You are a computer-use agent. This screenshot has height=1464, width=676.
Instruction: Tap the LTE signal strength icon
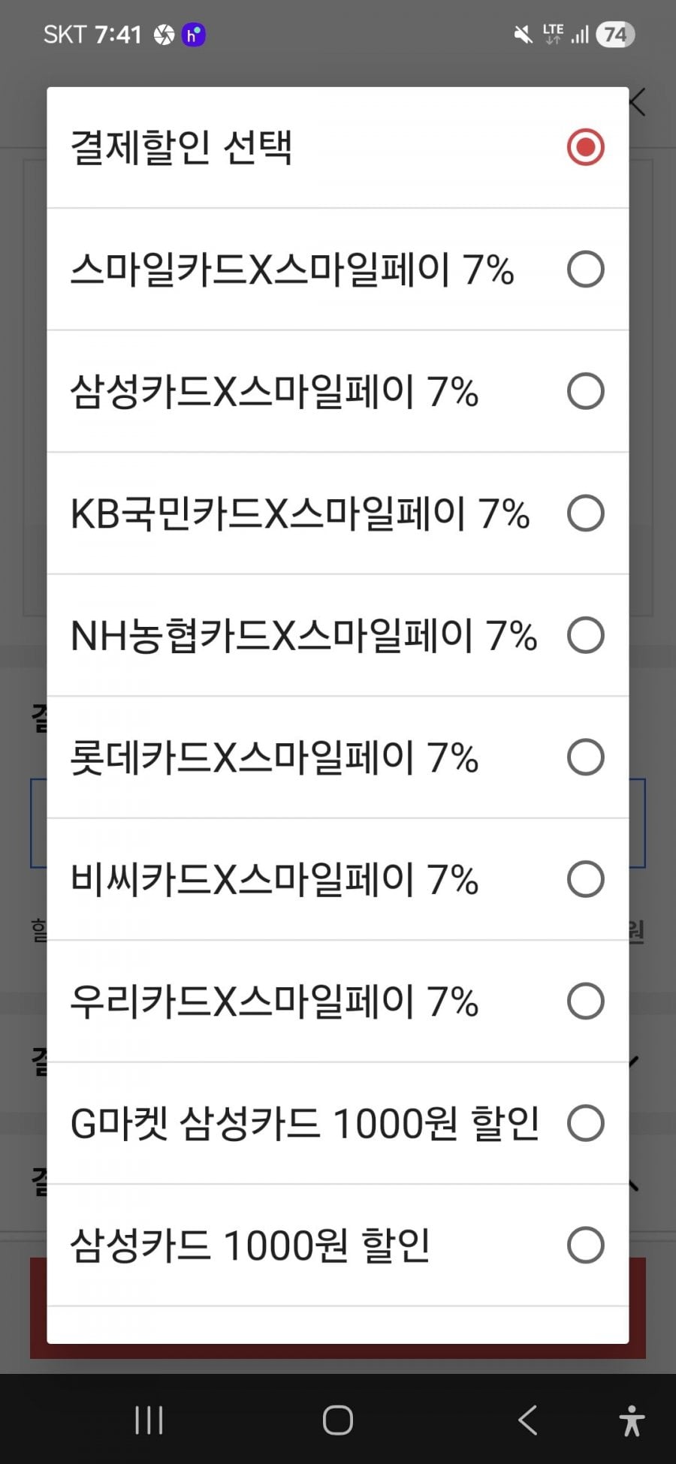pos(579,35)
